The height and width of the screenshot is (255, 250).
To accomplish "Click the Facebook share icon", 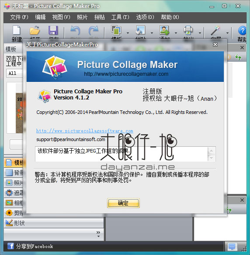I will pyautogui.click(x=10, y=246).
